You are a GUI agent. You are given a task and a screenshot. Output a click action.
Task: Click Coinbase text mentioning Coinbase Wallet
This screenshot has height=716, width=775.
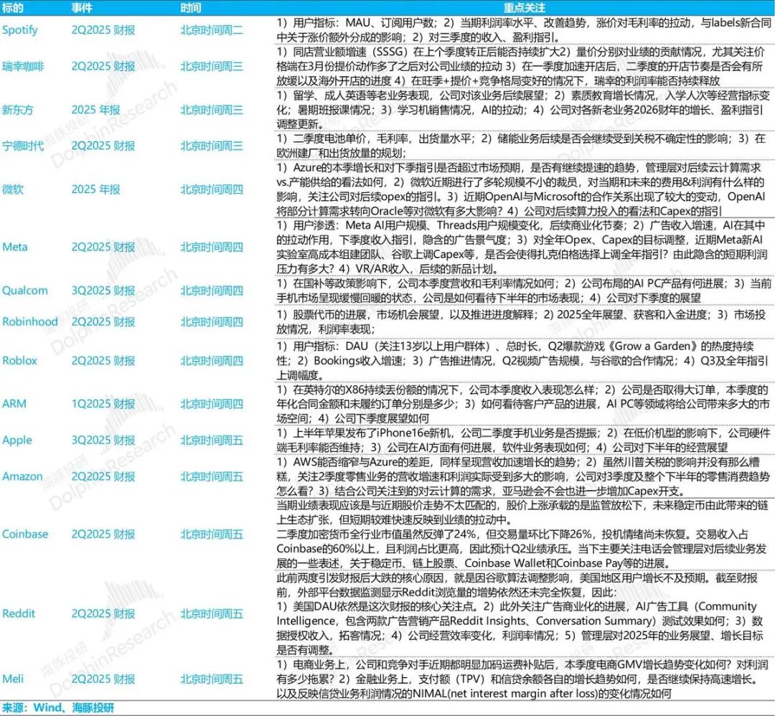[x=522, y=534]
